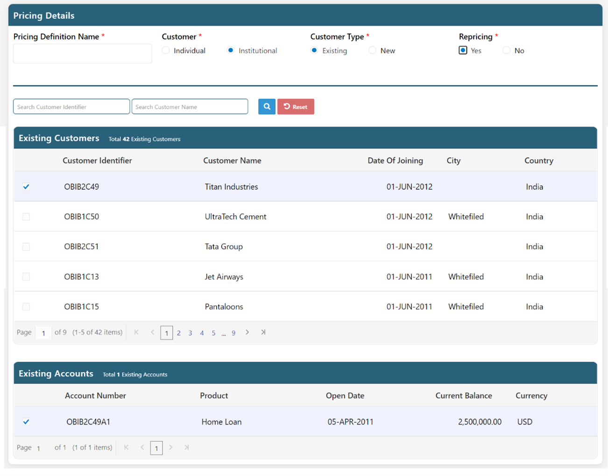
Task: Click the customers Page number input
Action: [x=43, y=333]
